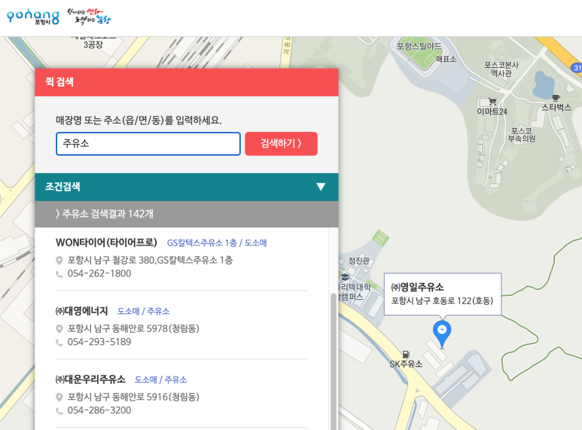Click the search keyword input field
Screen dimensions: 582x430
pyautogui.click(x=148, y=144)
